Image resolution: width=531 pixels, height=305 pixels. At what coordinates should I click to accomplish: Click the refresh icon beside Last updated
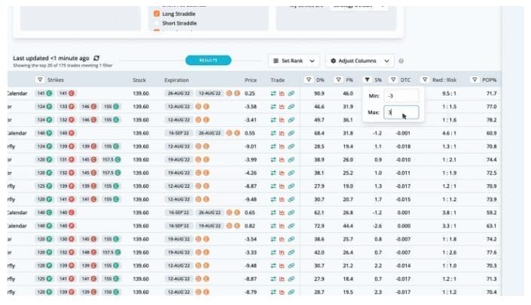click(96, 58)
